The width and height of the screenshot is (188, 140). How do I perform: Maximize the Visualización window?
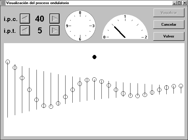(179, 3)
